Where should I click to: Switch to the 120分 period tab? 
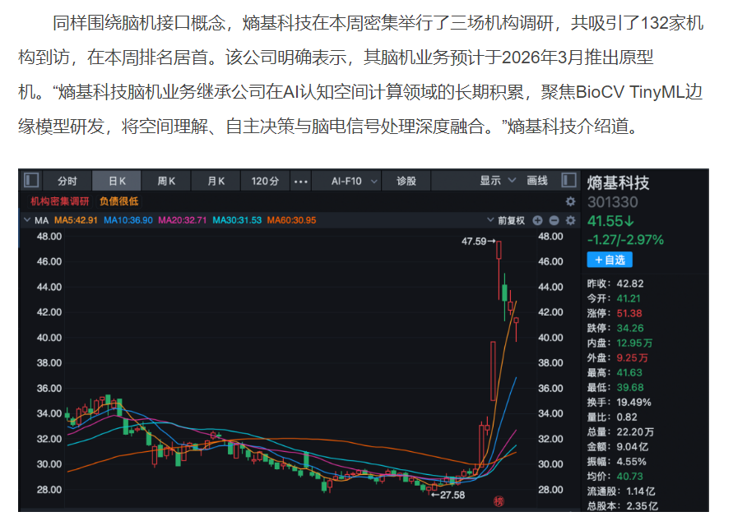click(x=265, y=181)
